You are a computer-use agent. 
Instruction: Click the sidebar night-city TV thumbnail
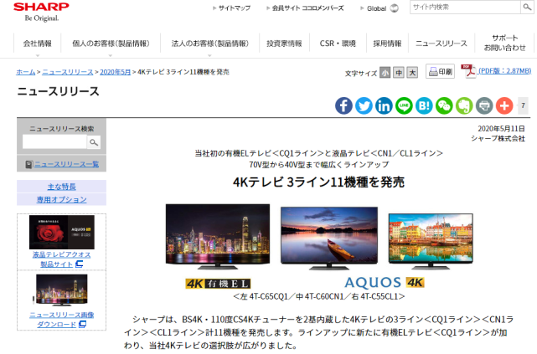coord(62,290)
